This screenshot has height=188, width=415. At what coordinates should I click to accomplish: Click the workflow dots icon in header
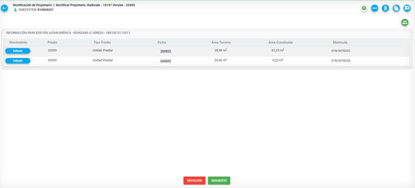(x=375, y=8)
